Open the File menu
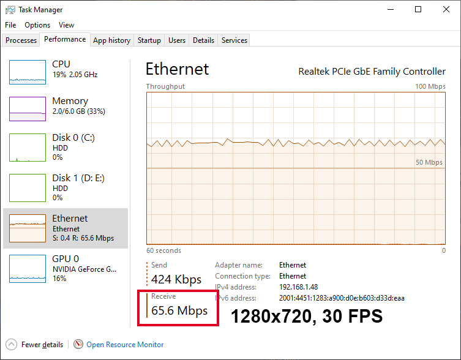 click(10, 25)
